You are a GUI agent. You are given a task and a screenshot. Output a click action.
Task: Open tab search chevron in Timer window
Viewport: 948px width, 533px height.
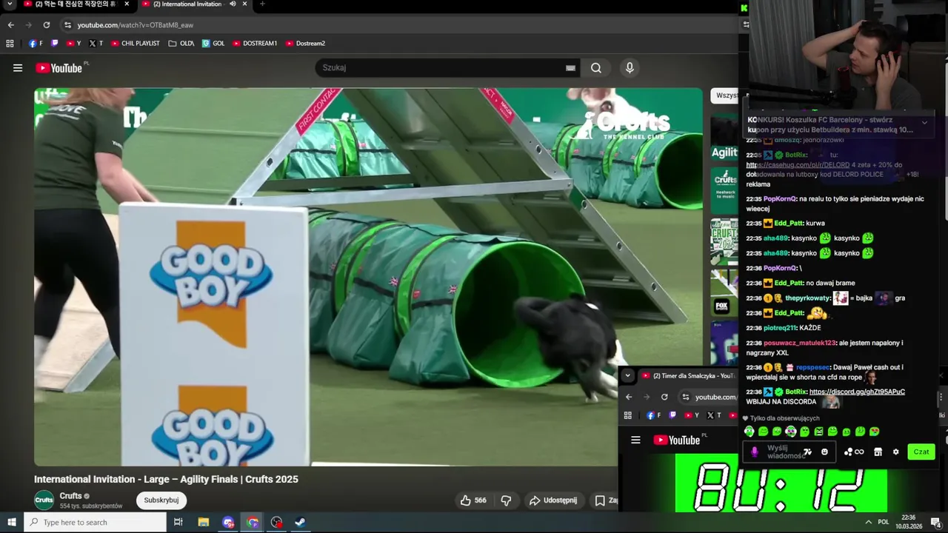(x=627, y=375)
